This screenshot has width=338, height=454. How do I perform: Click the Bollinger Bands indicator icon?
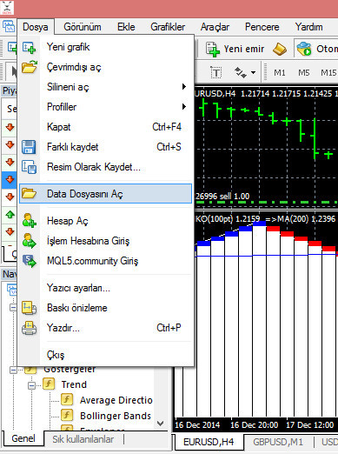(x=67, y=415)
